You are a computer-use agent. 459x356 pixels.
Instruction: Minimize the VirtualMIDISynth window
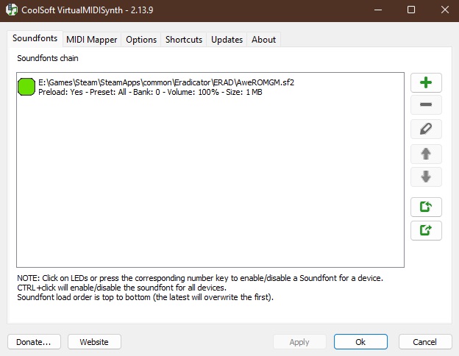click(378, 10)
